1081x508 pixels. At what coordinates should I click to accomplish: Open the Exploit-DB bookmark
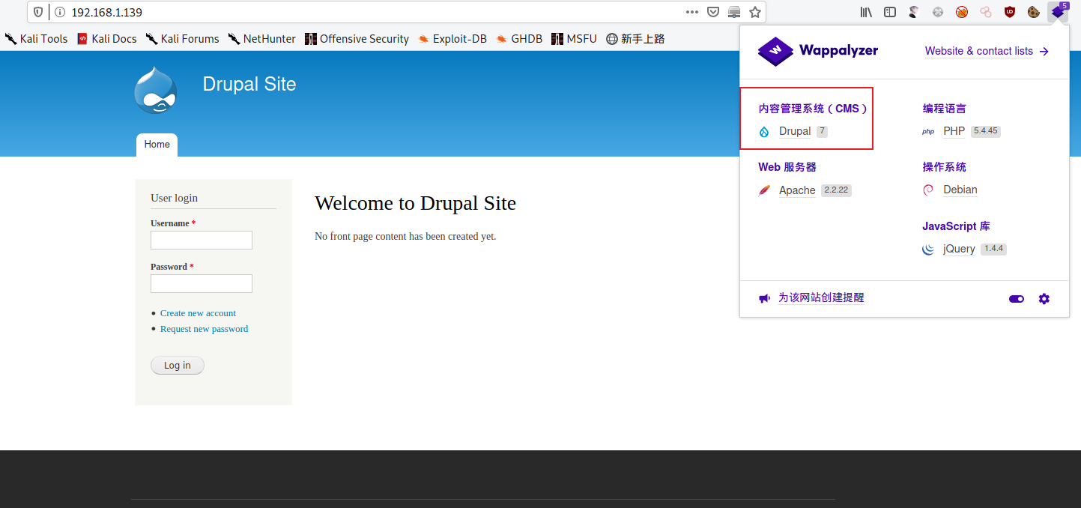452,39
